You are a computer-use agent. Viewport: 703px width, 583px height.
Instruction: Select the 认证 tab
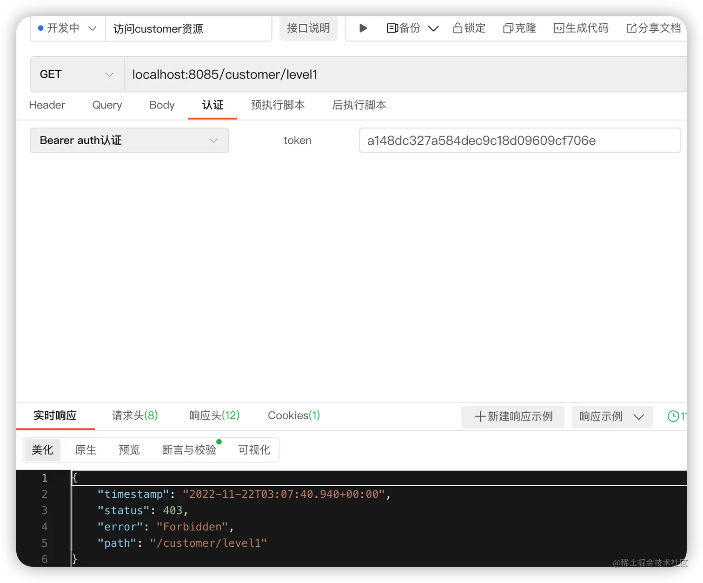pyautogui.click(x=212, y=105)
